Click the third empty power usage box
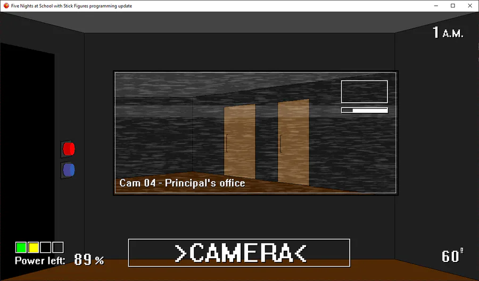The image size is (479, 281). coord(46,247)
